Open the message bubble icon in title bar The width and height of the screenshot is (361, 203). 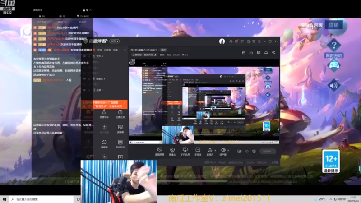(242, 42)
